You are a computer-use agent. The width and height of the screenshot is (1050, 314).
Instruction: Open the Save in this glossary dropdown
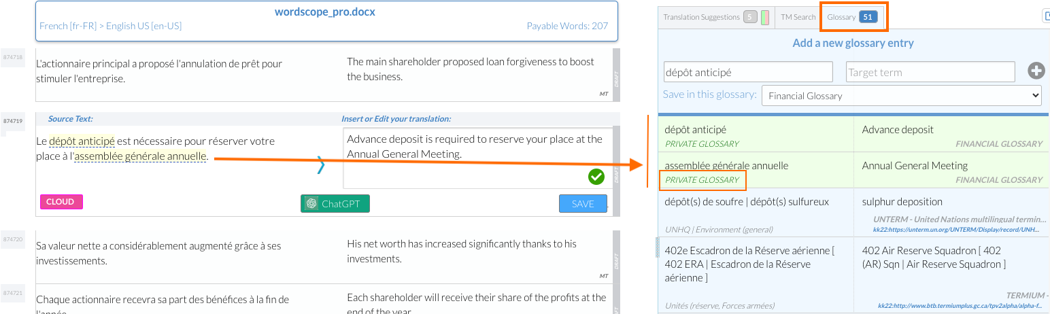coord(901,95)
